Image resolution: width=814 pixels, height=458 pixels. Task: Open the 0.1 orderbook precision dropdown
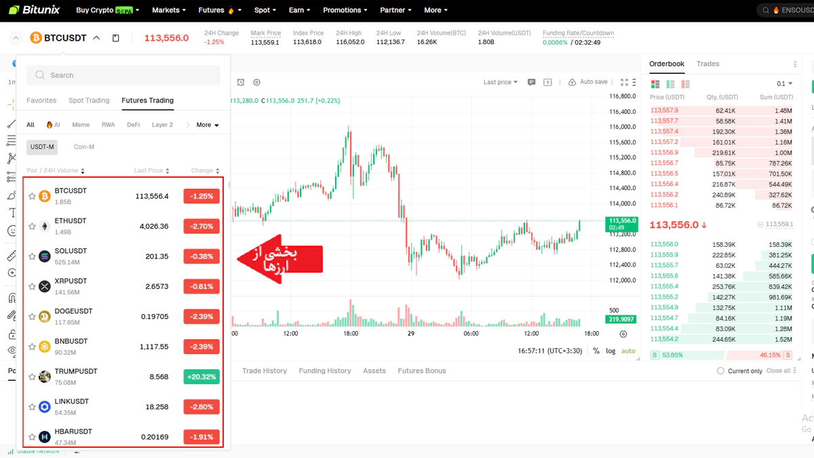[784, 84]
